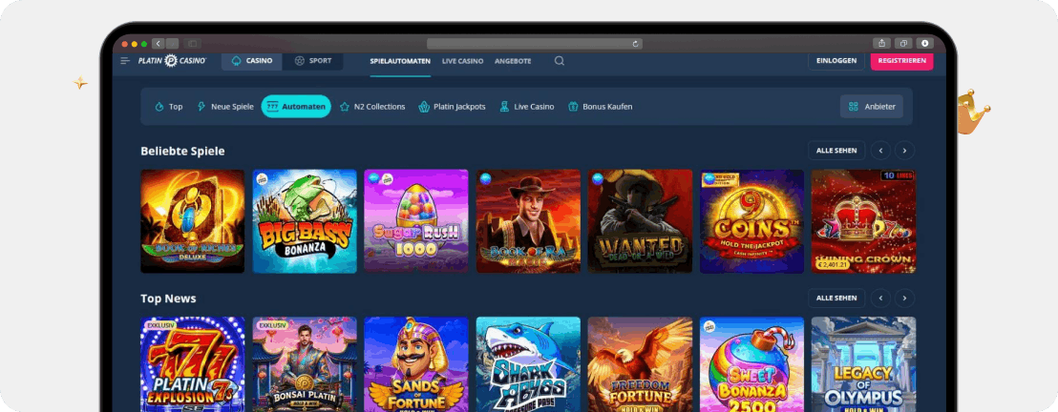This screenshot has width=1058, height=412.
Task: Open Sands of Fortune game
Action: 416,364
